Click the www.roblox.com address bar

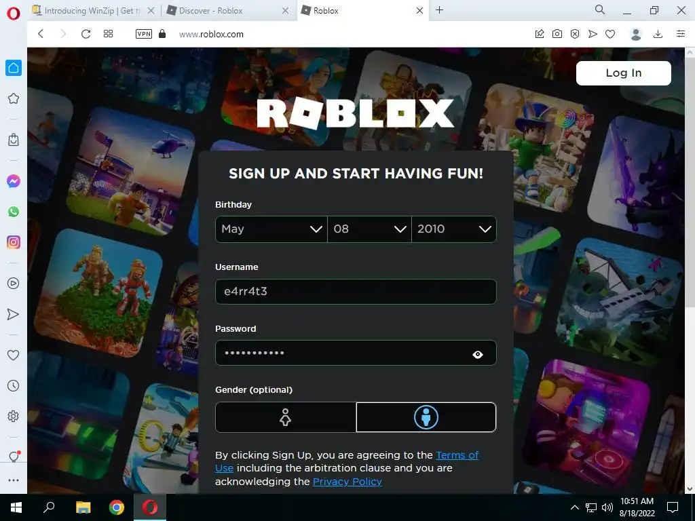(x=211, y=34)
